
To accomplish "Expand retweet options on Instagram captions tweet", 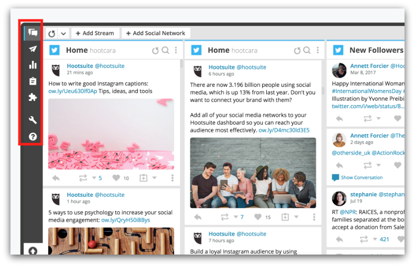I will point(94,178).
